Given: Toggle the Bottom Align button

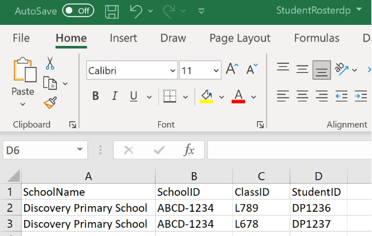Looking at the screenshot, I should [322, 70].
